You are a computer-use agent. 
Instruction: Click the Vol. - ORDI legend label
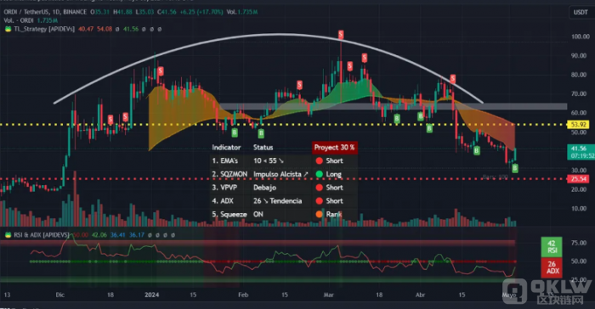pos(19,20)
